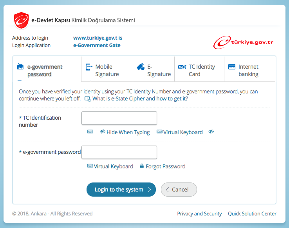Open the Forgot Password link
Screen dimensions: 289x228
click(165, 166)
